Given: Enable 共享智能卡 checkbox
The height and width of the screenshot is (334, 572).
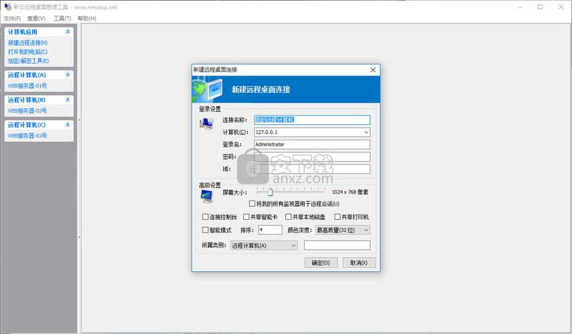Looking at the screenshot, I should click(246, 217).
